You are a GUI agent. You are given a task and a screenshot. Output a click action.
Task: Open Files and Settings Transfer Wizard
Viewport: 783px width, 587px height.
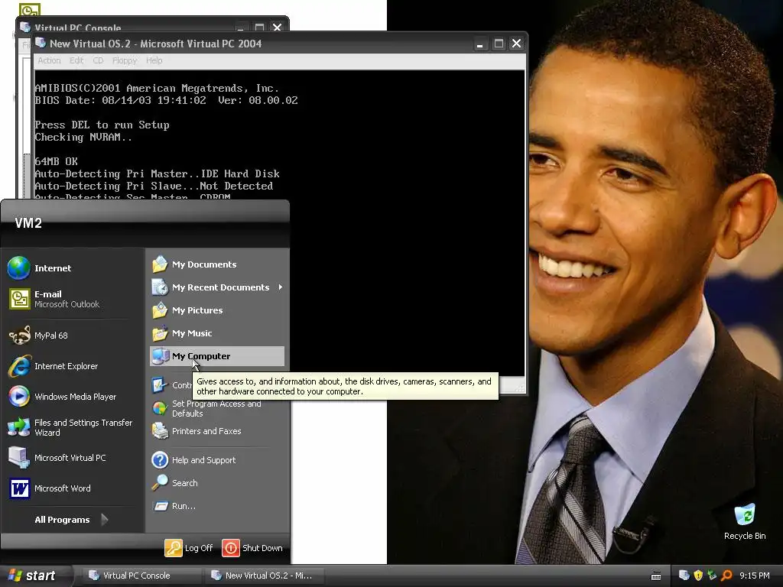(x=73, y=427)
